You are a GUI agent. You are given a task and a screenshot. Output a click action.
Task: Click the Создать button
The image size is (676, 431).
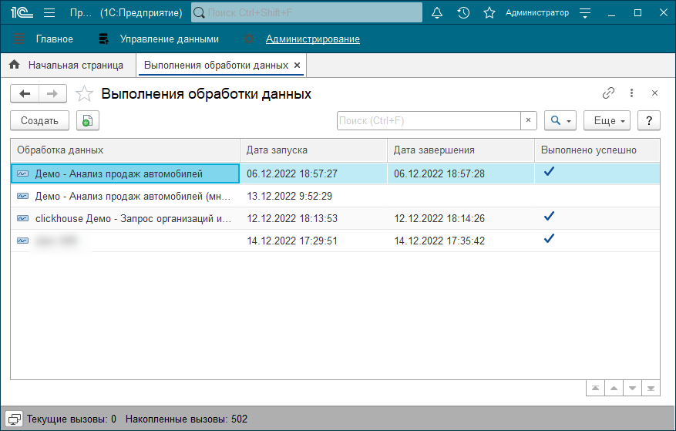39,120
